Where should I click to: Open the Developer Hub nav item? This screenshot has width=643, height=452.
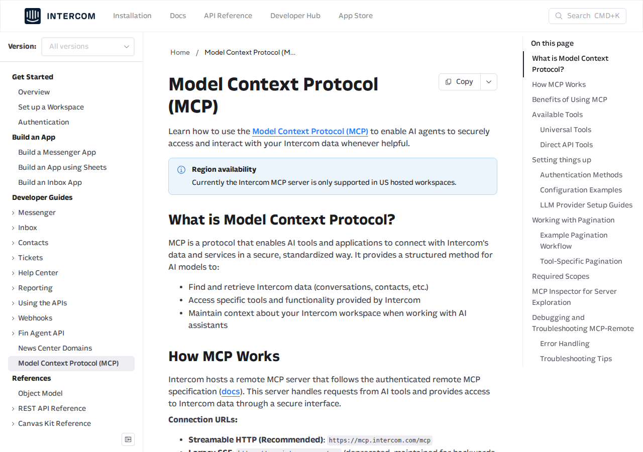coord(295,16)
